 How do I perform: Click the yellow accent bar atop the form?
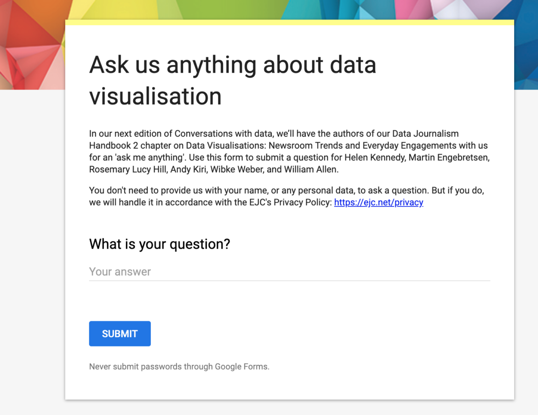pyautogui.click(x=289, y=23)
